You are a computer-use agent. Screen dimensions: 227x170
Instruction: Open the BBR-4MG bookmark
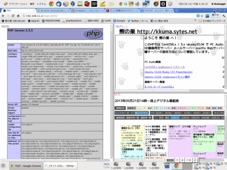pyautogui.click(x=92, y=21)
